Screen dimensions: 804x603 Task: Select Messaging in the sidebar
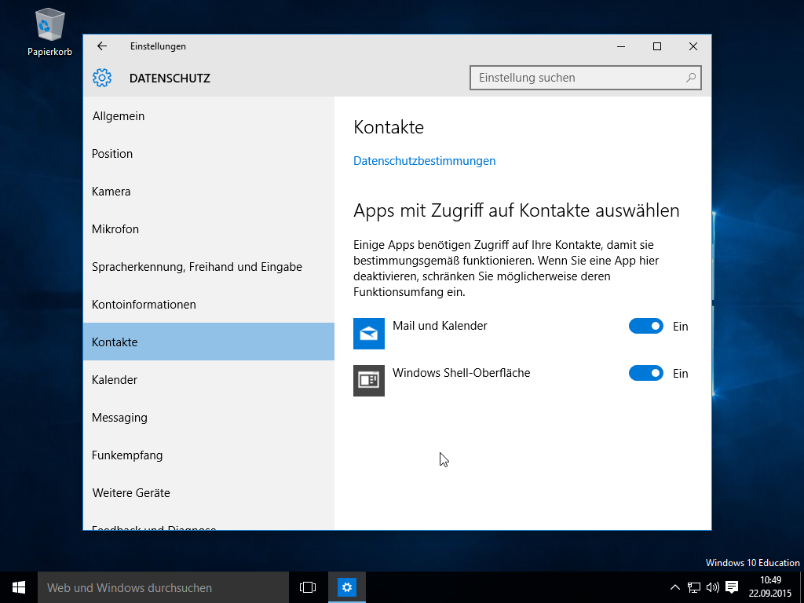209,418
